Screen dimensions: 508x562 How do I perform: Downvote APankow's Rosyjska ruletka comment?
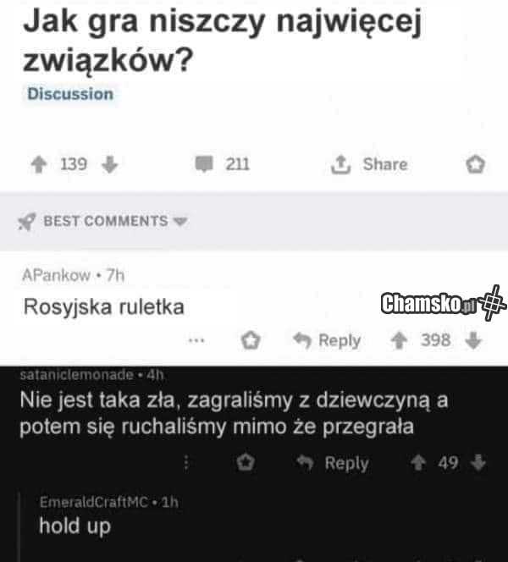coord(473,340)
